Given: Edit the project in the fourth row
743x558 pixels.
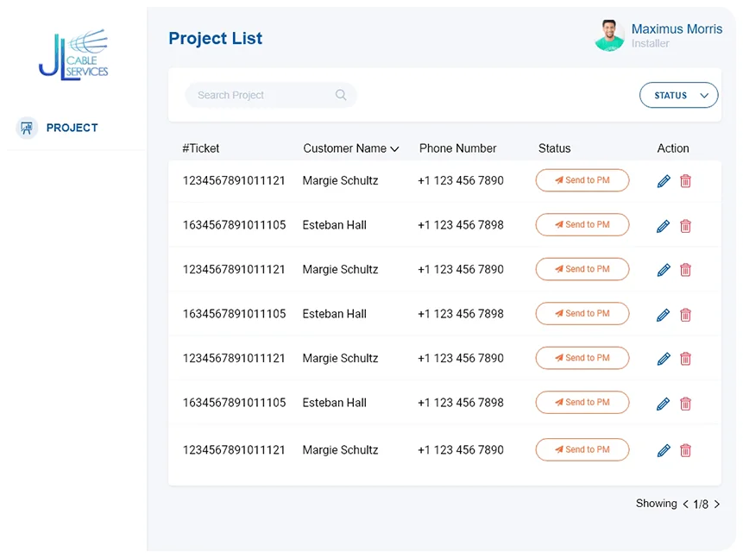Looking at the screenshot, I should tap(663, 314).
